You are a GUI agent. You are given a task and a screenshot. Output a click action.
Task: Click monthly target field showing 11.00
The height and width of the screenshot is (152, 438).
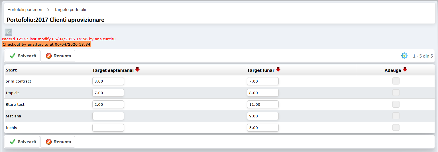[x=263, y=104]
